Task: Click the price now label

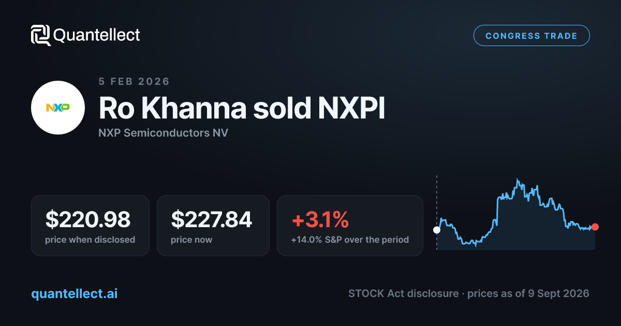Action: [191, 240]
